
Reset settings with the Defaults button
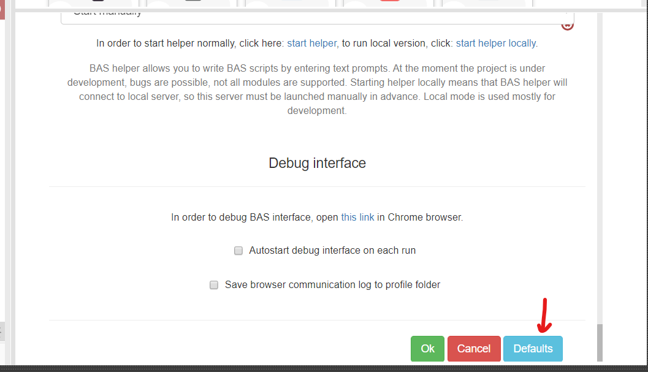[x=533, y=349]
